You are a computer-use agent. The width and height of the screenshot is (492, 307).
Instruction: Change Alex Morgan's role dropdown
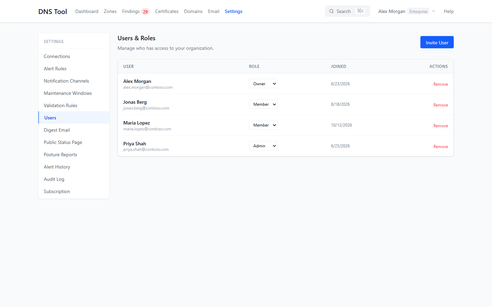pos(263,84)
